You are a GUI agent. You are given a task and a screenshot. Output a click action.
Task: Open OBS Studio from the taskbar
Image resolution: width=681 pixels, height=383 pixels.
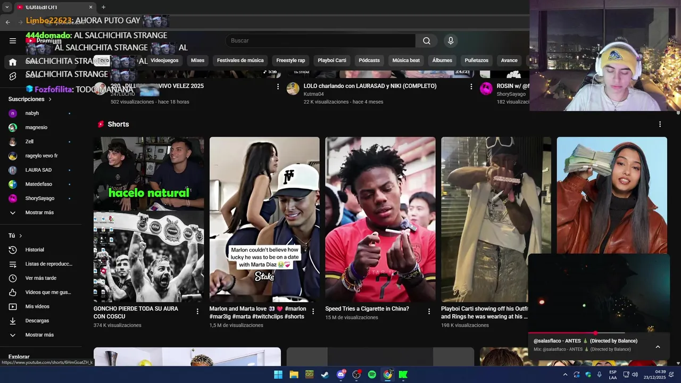tap(356, 374)
